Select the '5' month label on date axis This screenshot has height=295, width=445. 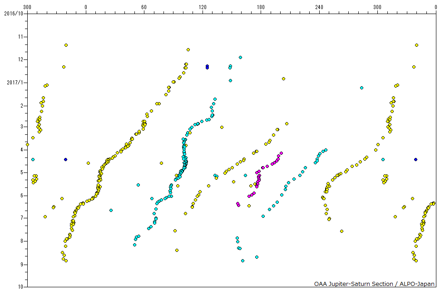[22, 173]
